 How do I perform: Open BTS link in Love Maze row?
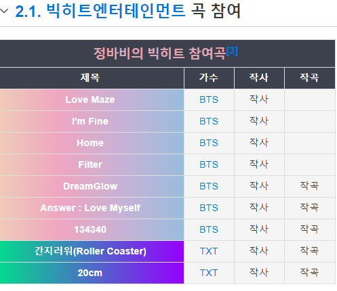click(209, 99)
